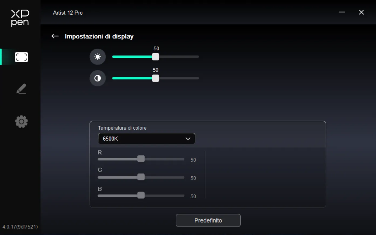Expand the color temperature dropdown chevron
The width and height of the screenshot is (376, 235).
point(188,139)
